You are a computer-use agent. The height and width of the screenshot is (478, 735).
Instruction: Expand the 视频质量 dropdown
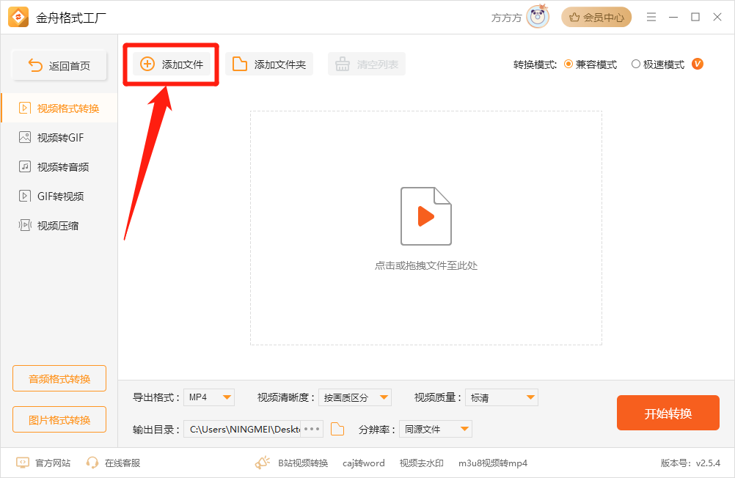[x=502, y=397]
